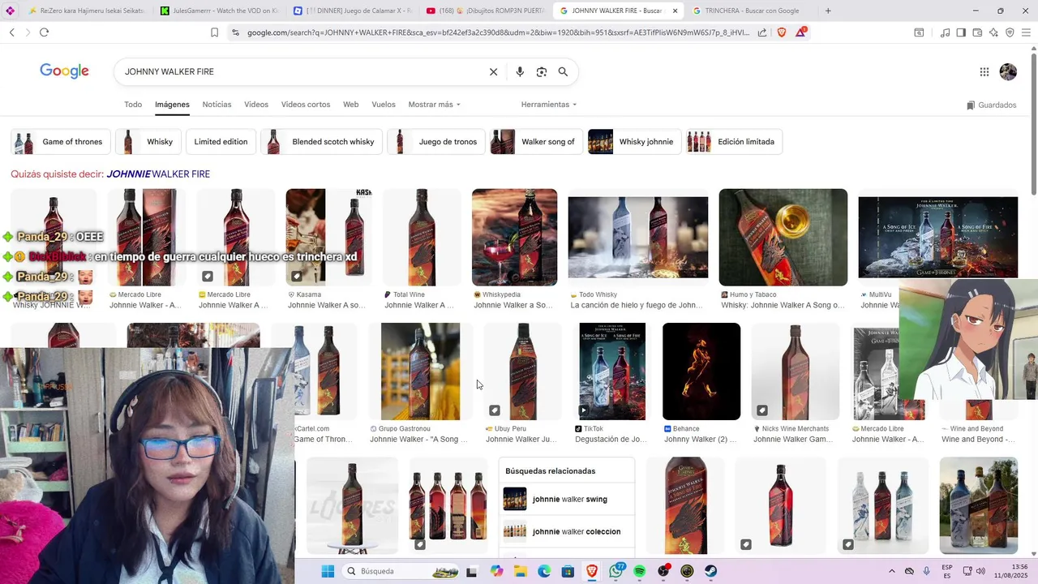Click the Google logo
The width and height of the screenshot is (1038, 584).
[64, 71]
